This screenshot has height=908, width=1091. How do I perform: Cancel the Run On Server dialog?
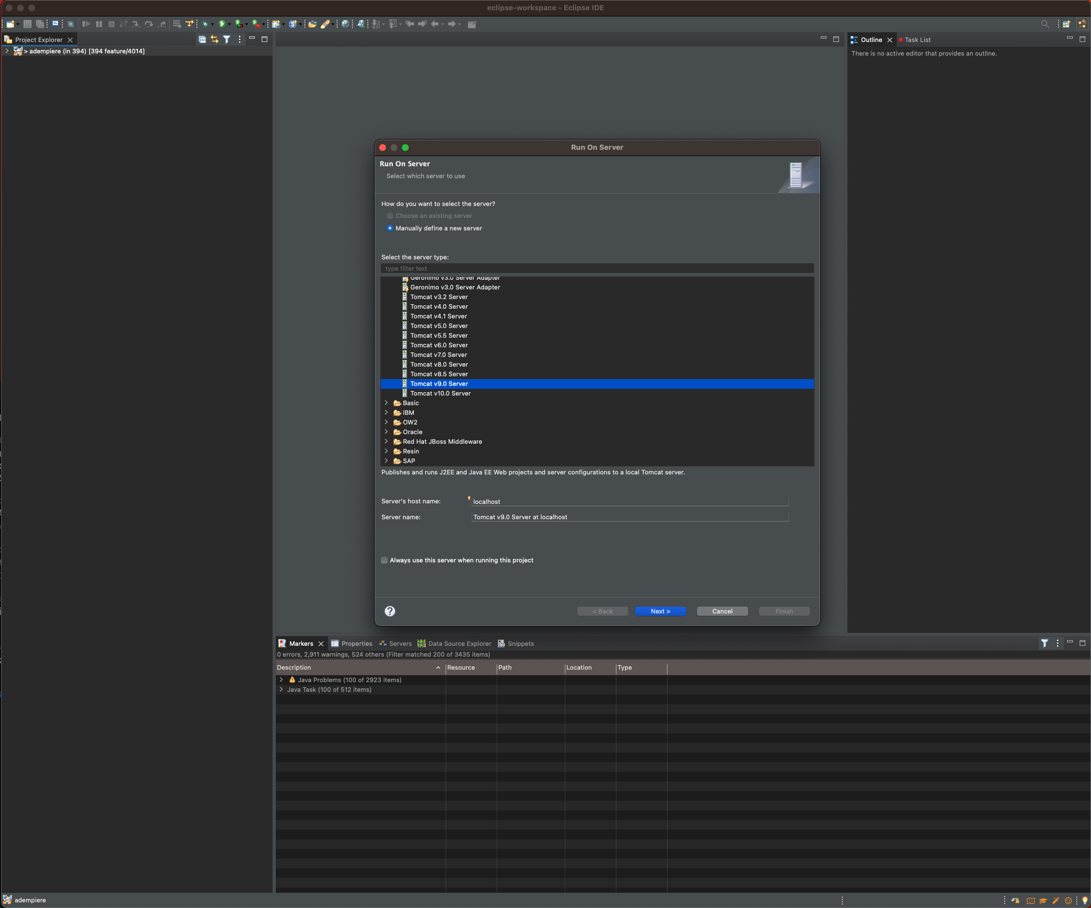click(722, 611)
